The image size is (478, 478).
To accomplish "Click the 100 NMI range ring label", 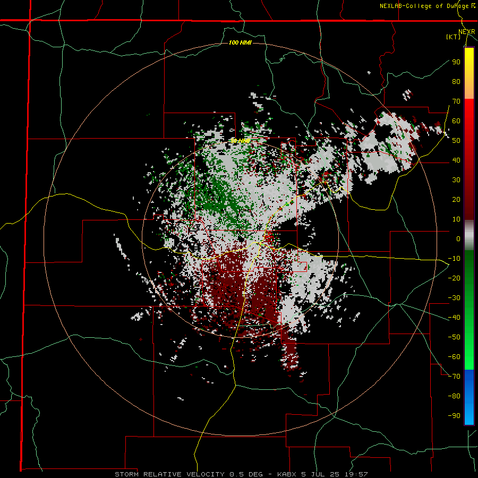I will [240, 42].
